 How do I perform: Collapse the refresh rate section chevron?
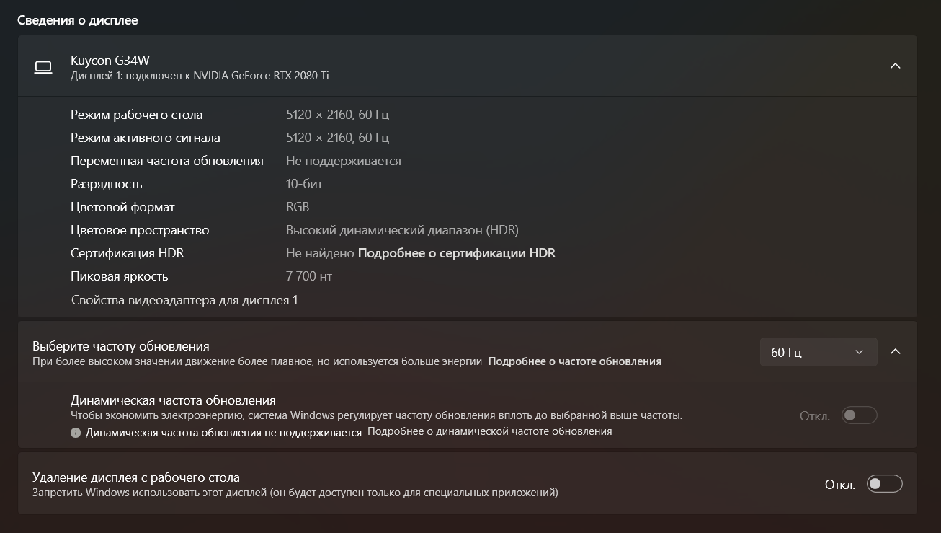click(895, 352)
